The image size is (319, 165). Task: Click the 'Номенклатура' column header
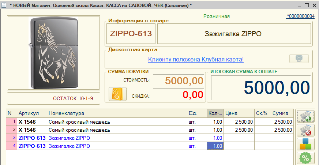117,113
